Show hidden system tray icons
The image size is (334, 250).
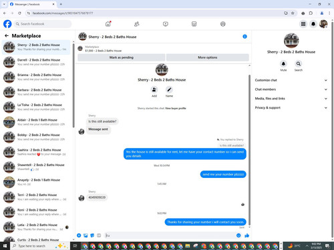[x=307, y=246]
